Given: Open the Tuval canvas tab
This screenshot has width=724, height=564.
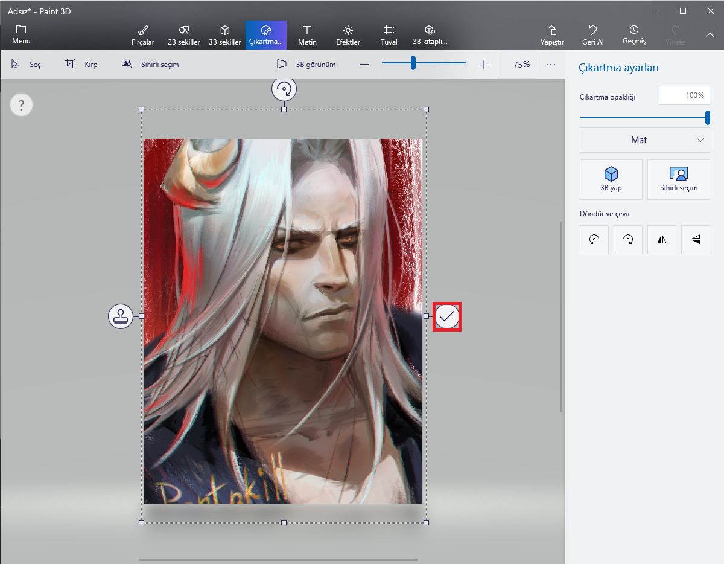Looking at the screenshot, I should click(x=389, y=35).
